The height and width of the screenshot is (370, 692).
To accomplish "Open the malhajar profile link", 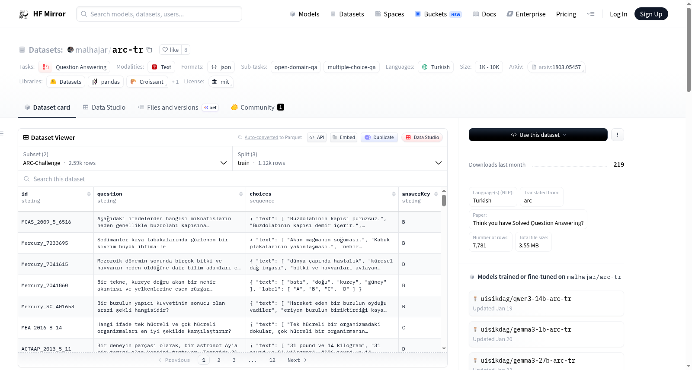I will 91,50.
